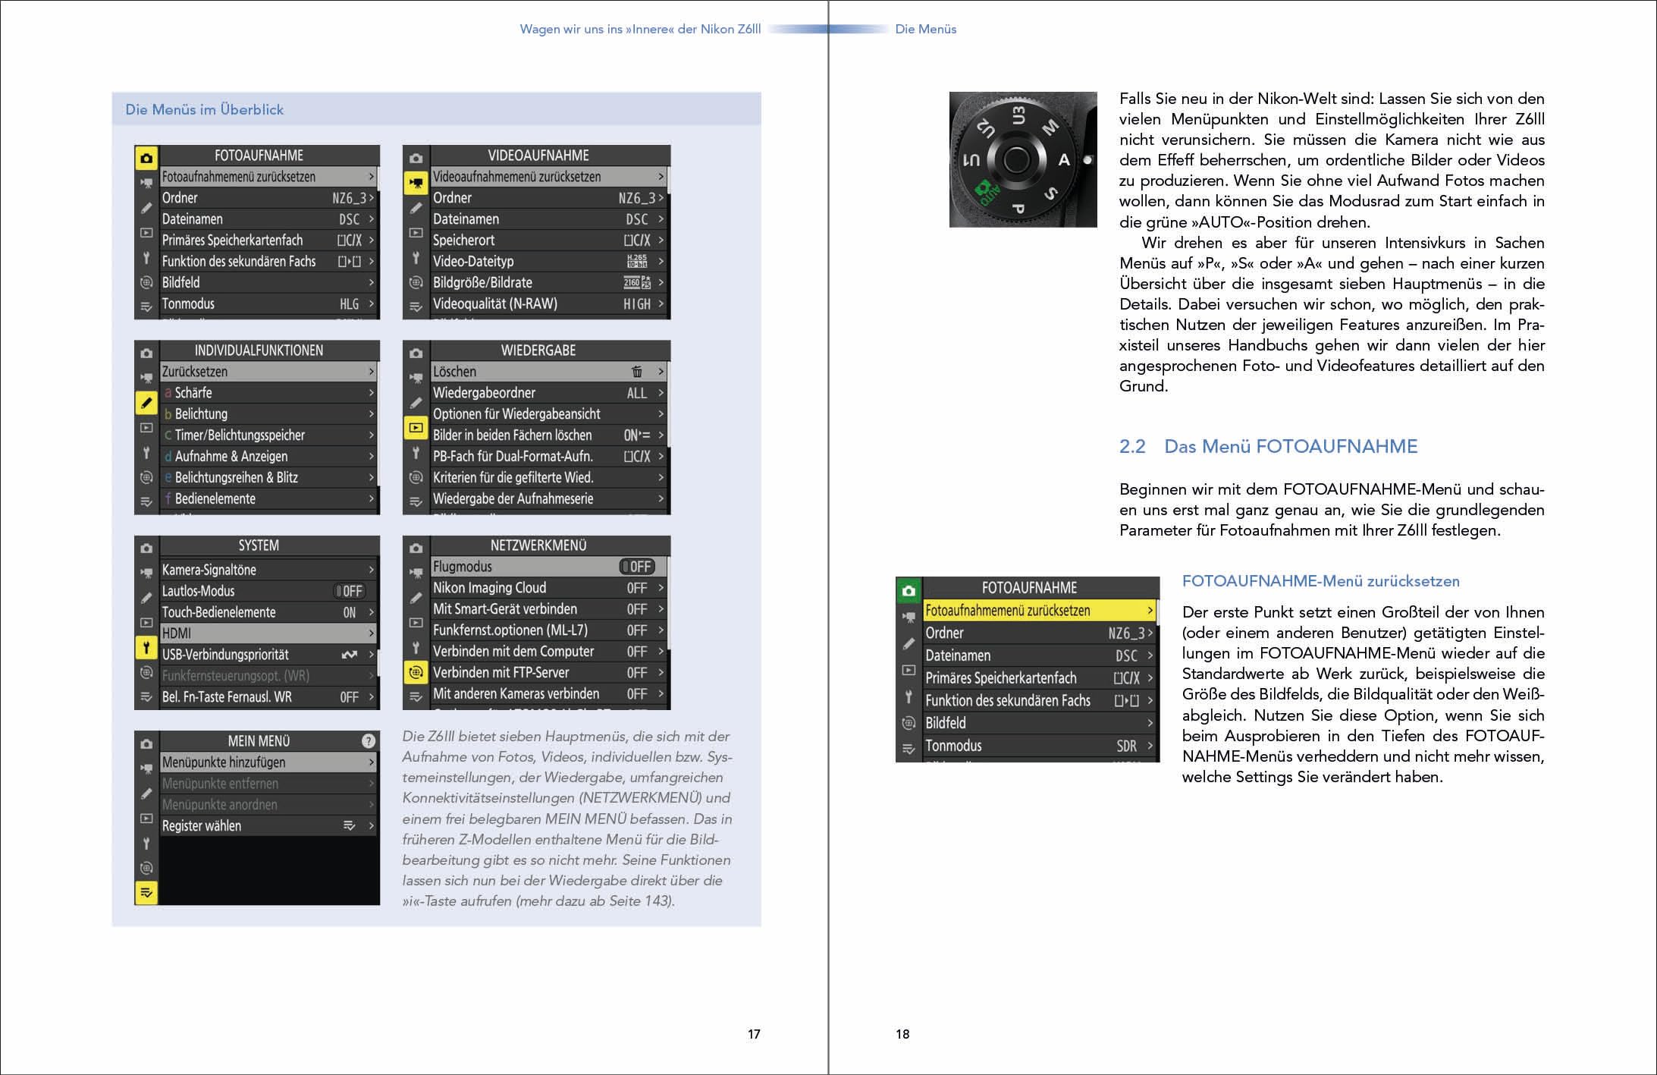Open Wiedergabeordner ALL entry
This screenshot has height=1075, width=1657.
549,393
